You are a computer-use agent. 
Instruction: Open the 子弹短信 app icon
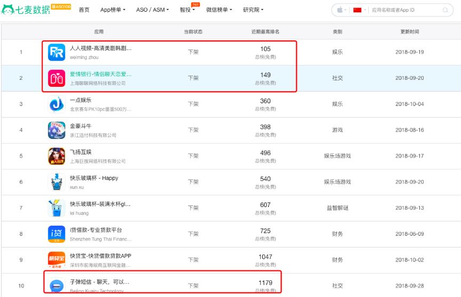coord(56,285)
